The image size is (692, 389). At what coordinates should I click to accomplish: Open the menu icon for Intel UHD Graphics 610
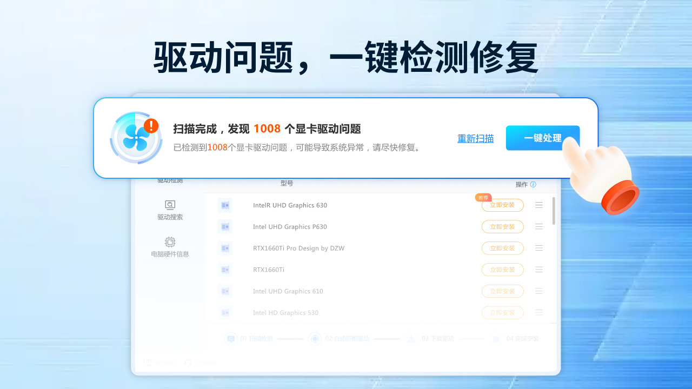point(539,291)
